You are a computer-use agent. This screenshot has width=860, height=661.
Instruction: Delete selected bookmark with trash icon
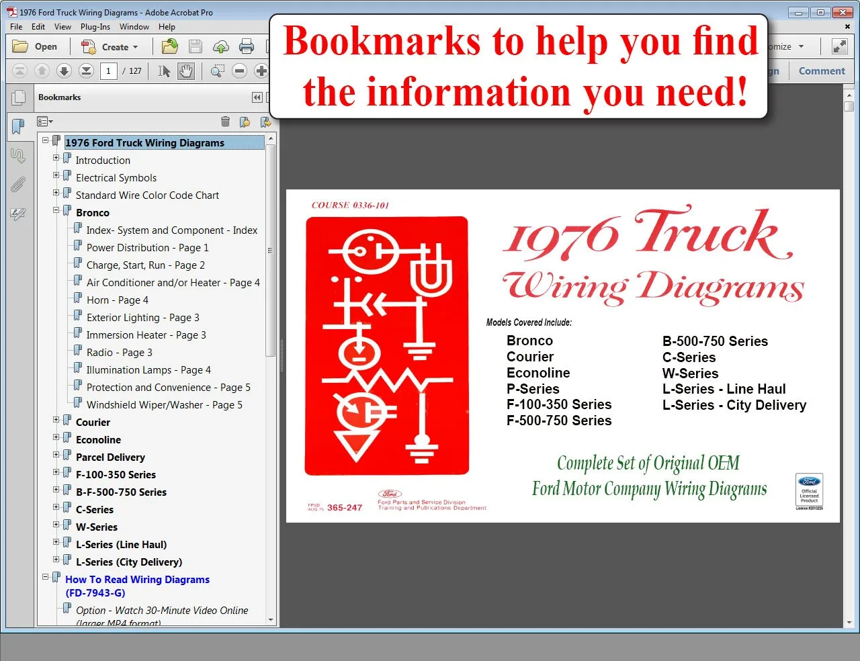point(225,122)
